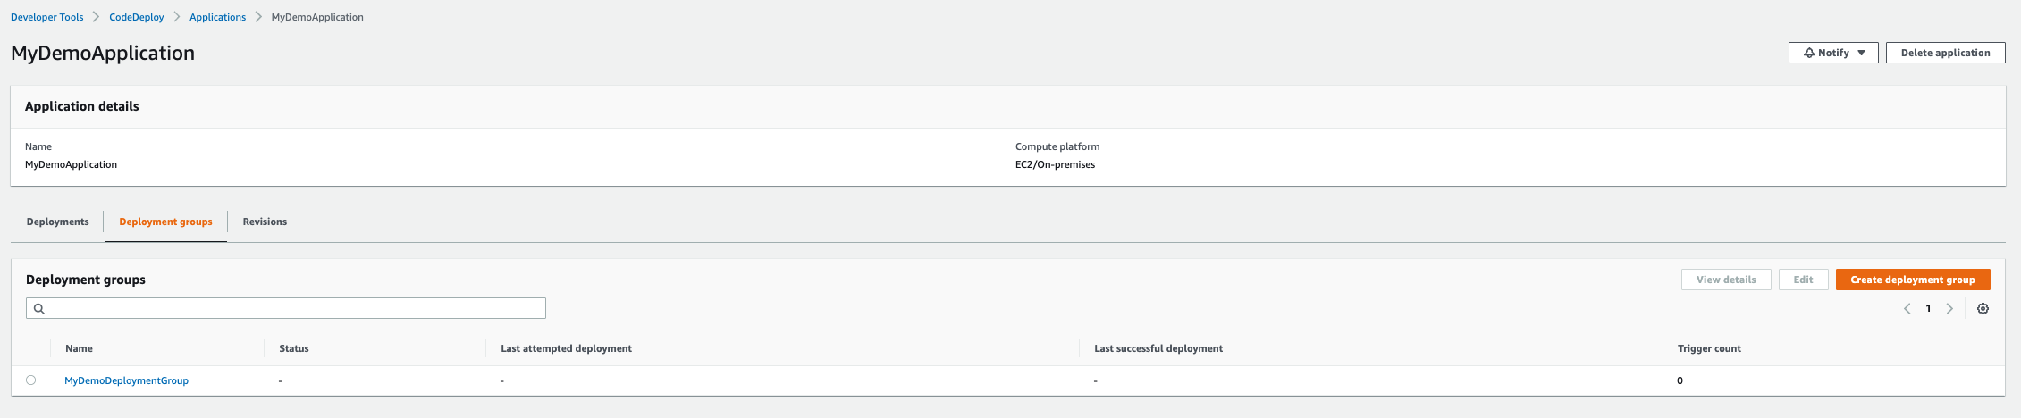Viewport: 2021px width, 418px height.
Task: Click the magnifier icon in the search box
Action: 39,309
